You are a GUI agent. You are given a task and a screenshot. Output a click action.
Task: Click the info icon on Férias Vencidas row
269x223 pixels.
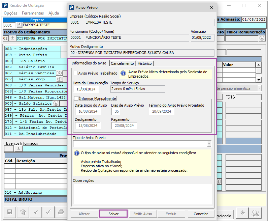pyautogui.click(x=59, y=73)
